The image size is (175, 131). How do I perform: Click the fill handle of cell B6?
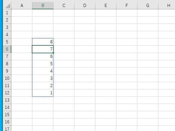click(53, 53)
